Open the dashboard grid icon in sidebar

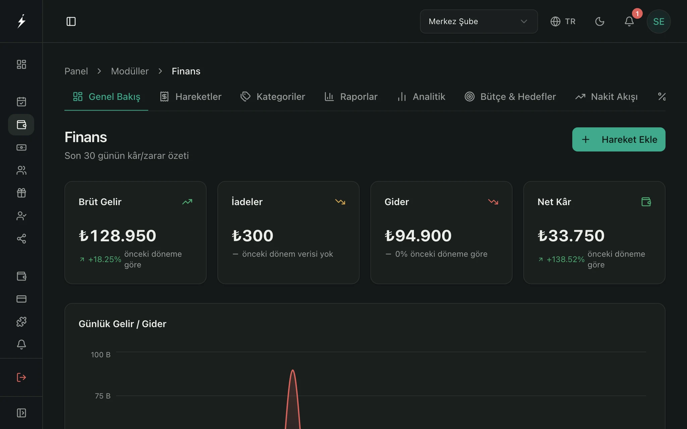pyautogui.click(x=21, y=64)
